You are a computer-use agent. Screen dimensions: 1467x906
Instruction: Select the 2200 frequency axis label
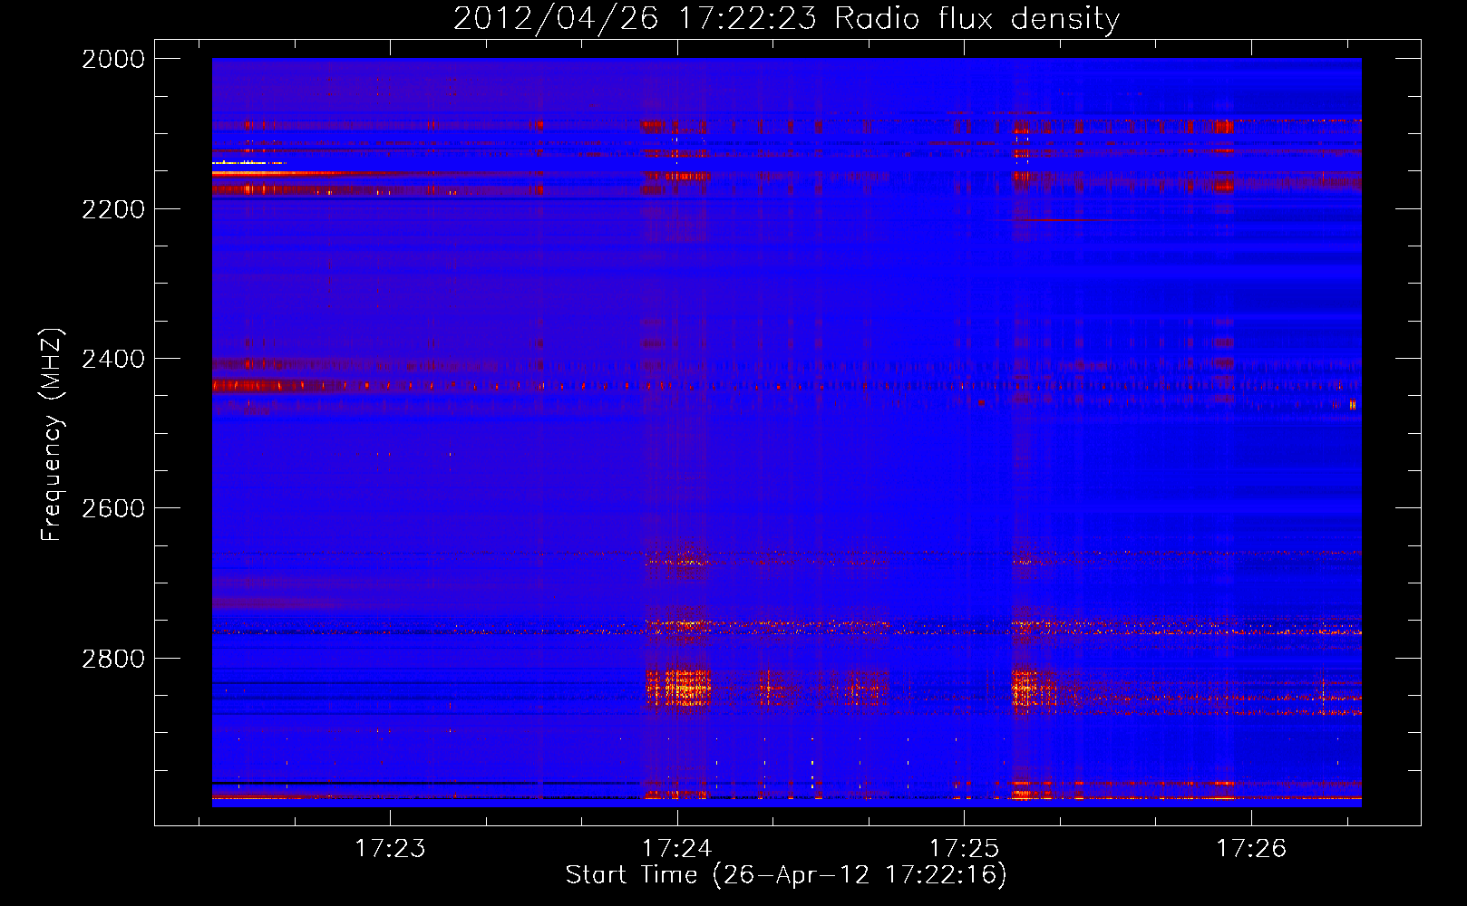[113, 209]
